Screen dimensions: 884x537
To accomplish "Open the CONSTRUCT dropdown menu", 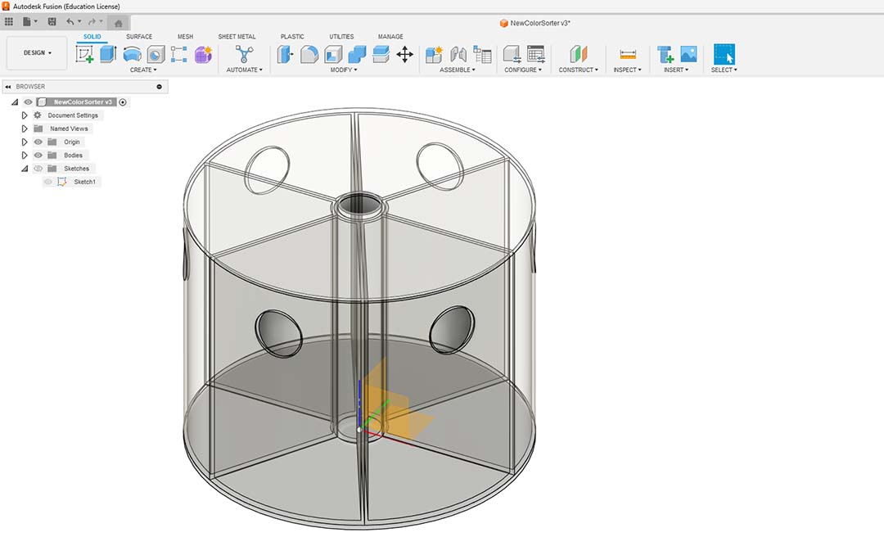I will click(x=579, y=70).
